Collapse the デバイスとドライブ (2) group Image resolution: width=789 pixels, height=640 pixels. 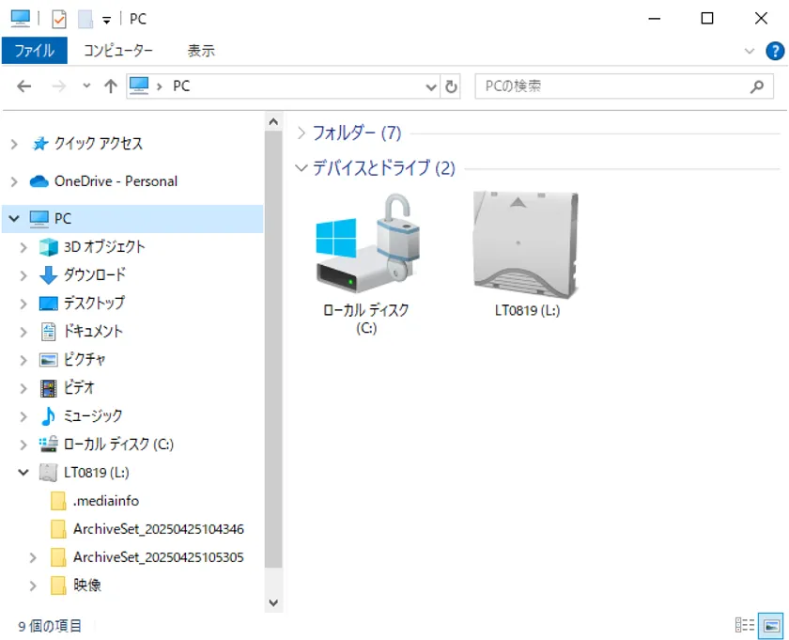point(301,168)
